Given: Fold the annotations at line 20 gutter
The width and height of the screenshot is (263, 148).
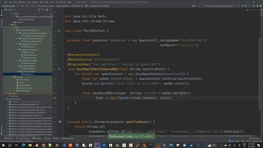Looking at the screenshot, I should coord(64,55).
